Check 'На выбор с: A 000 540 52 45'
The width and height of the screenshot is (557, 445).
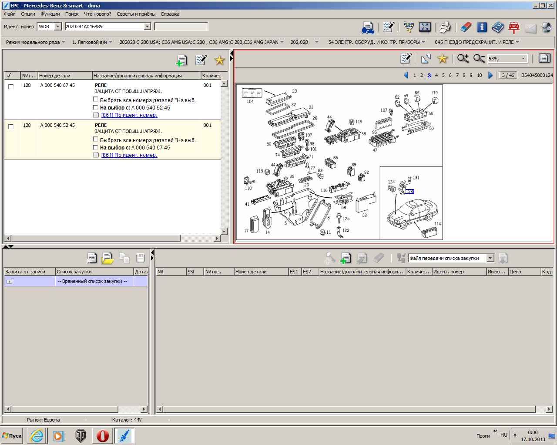(95, 107)
